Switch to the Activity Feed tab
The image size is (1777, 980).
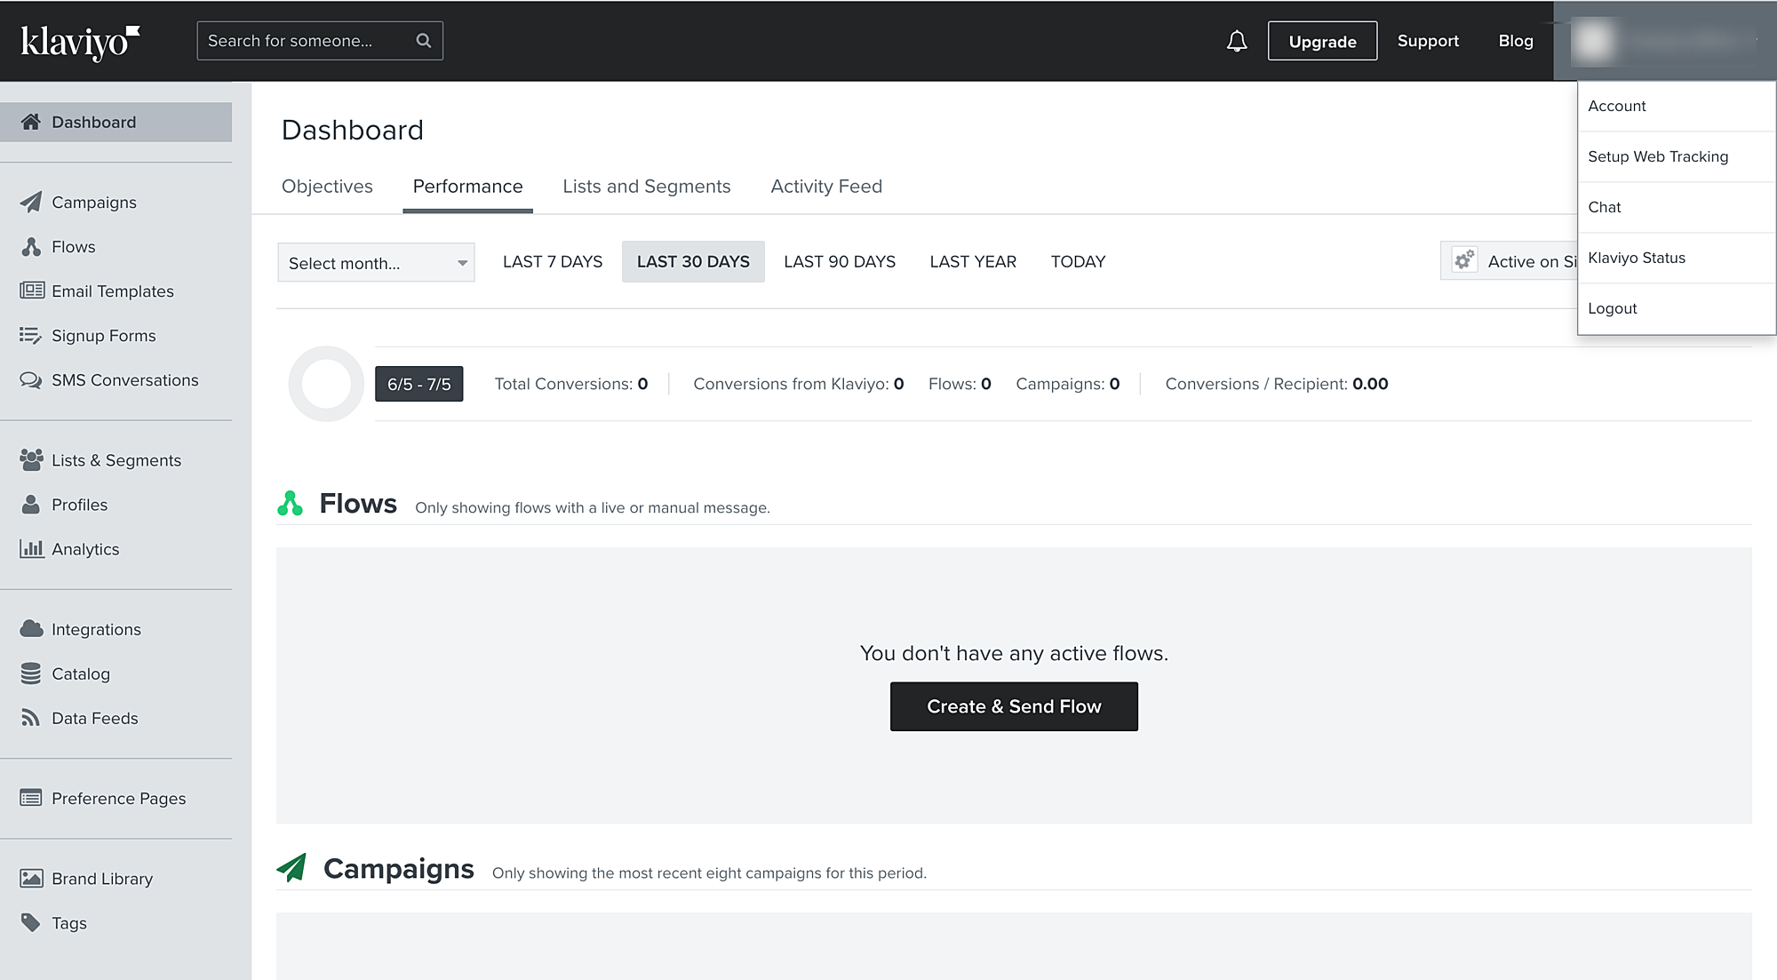(826, 187)
